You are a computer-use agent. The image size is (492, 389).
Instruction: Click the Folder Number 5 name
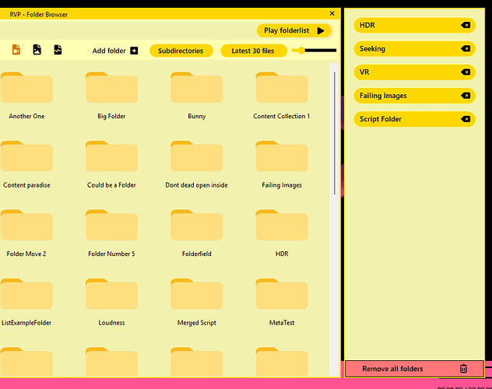[111, 254]
